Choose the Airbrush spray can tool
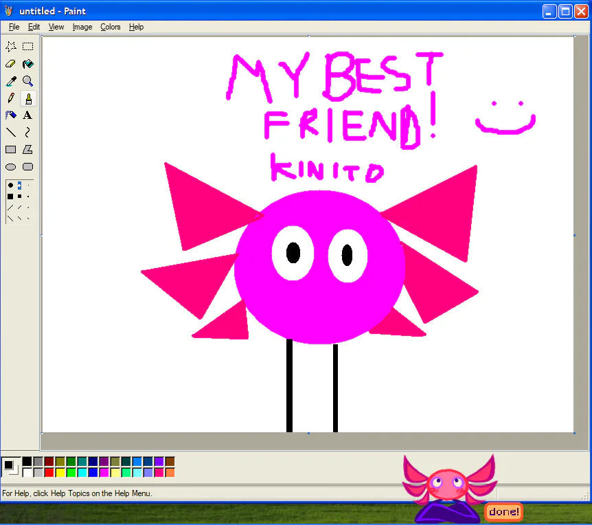 [11, 115]
